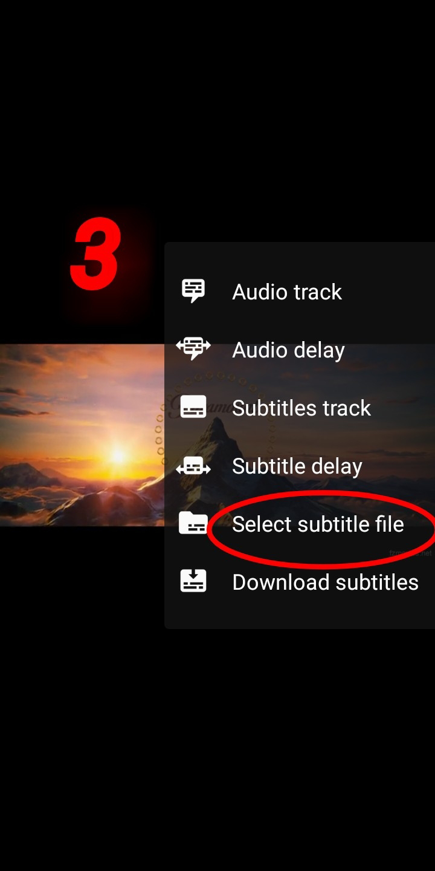Viewport: 435px width, 871px height.
Task: Click the glowing sun in the video
Action: 117,453
